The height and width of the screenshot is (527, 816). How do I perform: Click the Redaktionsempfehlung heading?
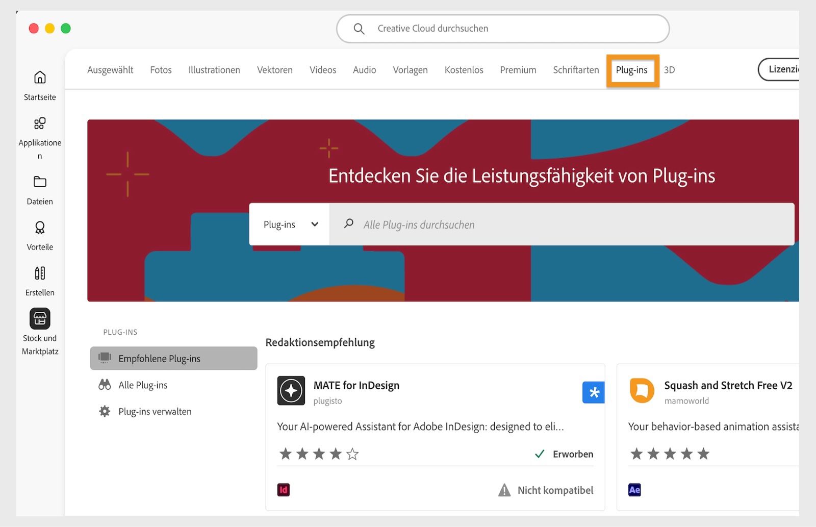(x=320, y=342)
